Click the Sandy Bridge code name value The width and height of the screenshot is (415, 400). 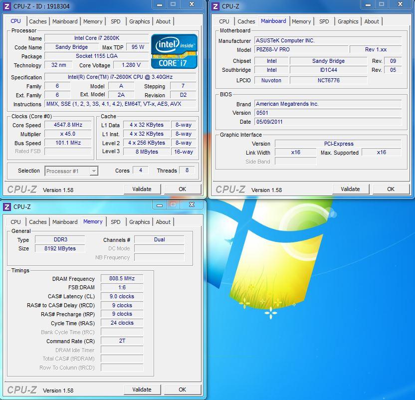[x=71, y=47]
